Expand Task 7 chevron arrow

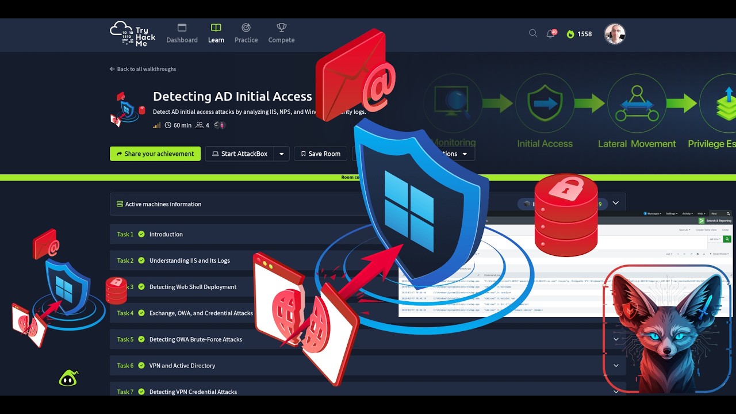(x=616, y=392)
